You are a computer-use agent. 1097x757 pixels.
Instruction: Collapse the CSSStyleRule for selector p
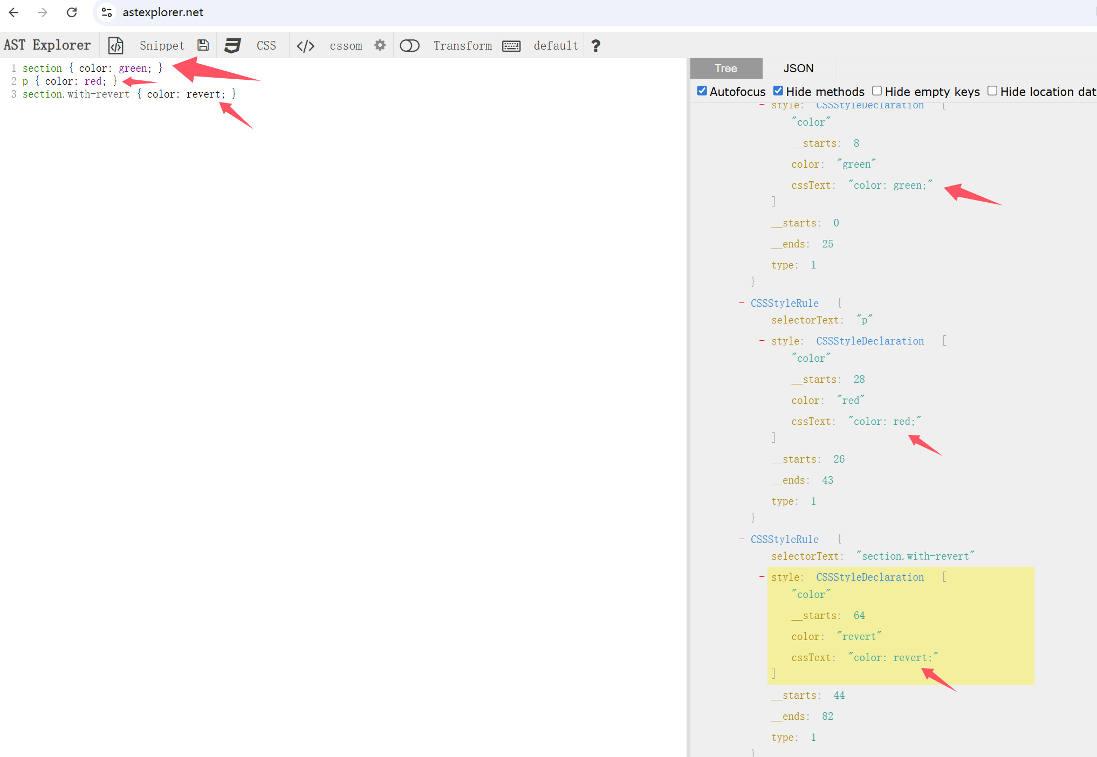[x=742, y=303]
